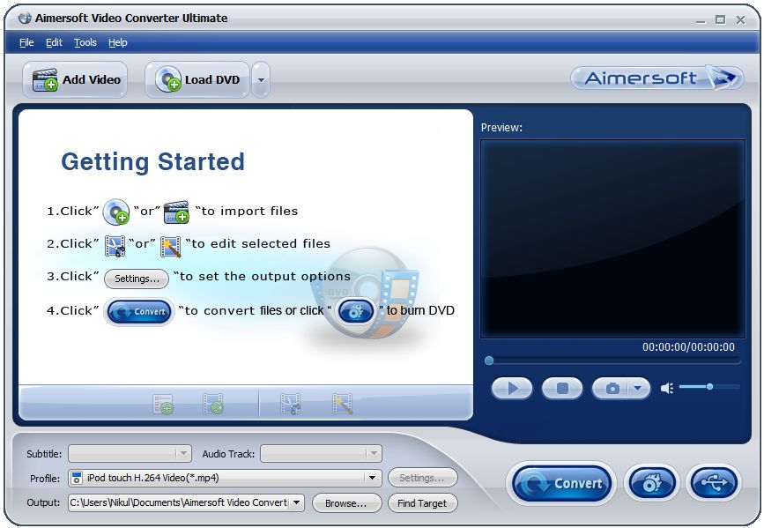Image resolution: width=764 pixels, height=528 pixels.
Task: Stop the preview playback
Action: click(562, 388)
